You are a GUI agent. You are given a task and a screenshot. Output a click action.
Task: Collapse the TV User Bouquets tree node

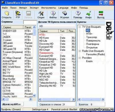point(80,27)
